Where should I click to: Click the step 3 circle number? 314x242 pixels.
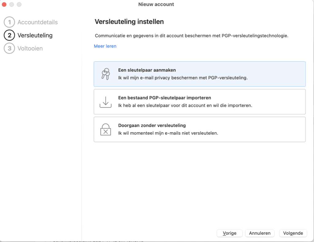click(10, 48)
